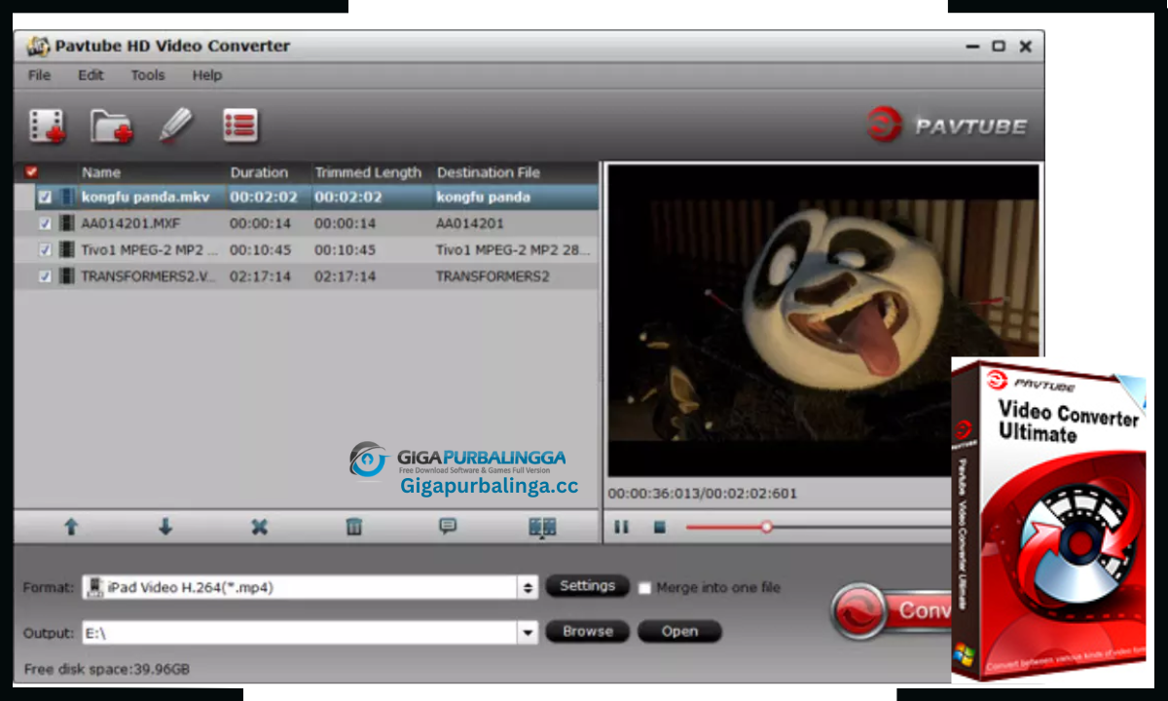Click duration 02:17:14 of TRANSFORMERS2

click(x=260, y=276)
